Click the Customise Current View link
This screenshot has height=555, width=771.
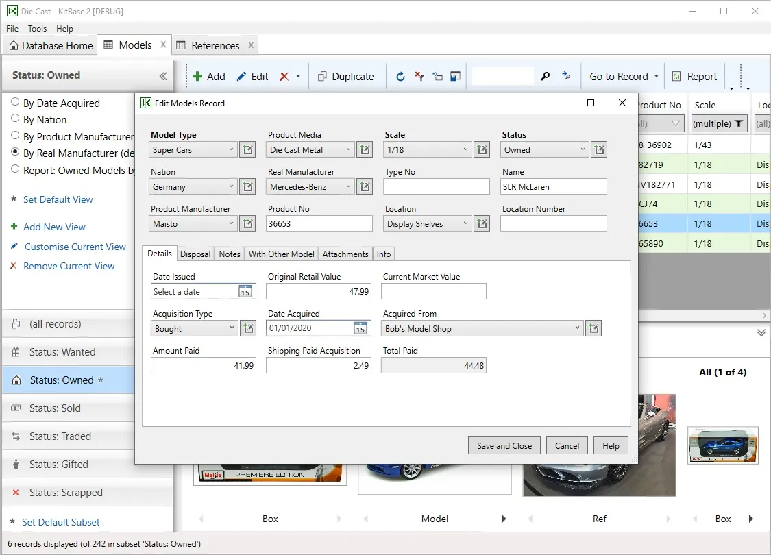(x=75, y=247)
